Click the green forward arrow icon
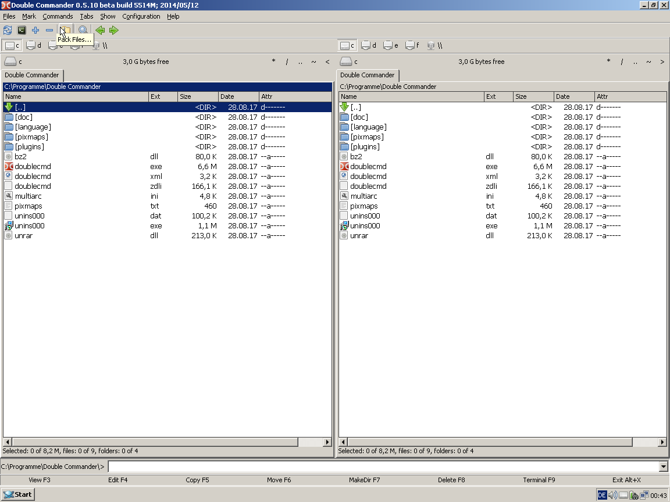670x502 pixels. (x=114, y=30)
